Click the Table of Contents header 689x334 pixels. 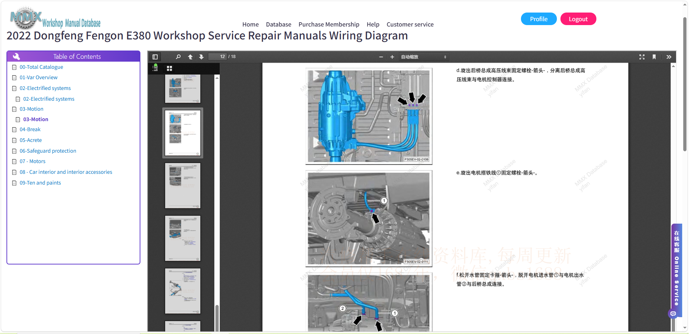73,56
